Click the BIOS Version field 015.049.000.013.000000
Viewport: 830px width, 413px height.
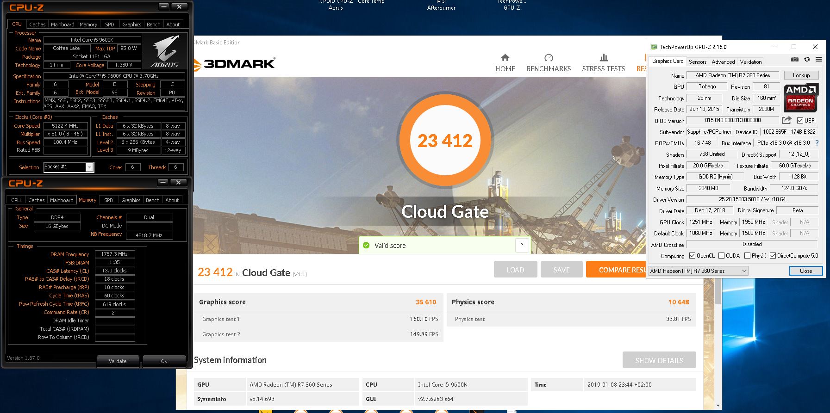point(733,120)
